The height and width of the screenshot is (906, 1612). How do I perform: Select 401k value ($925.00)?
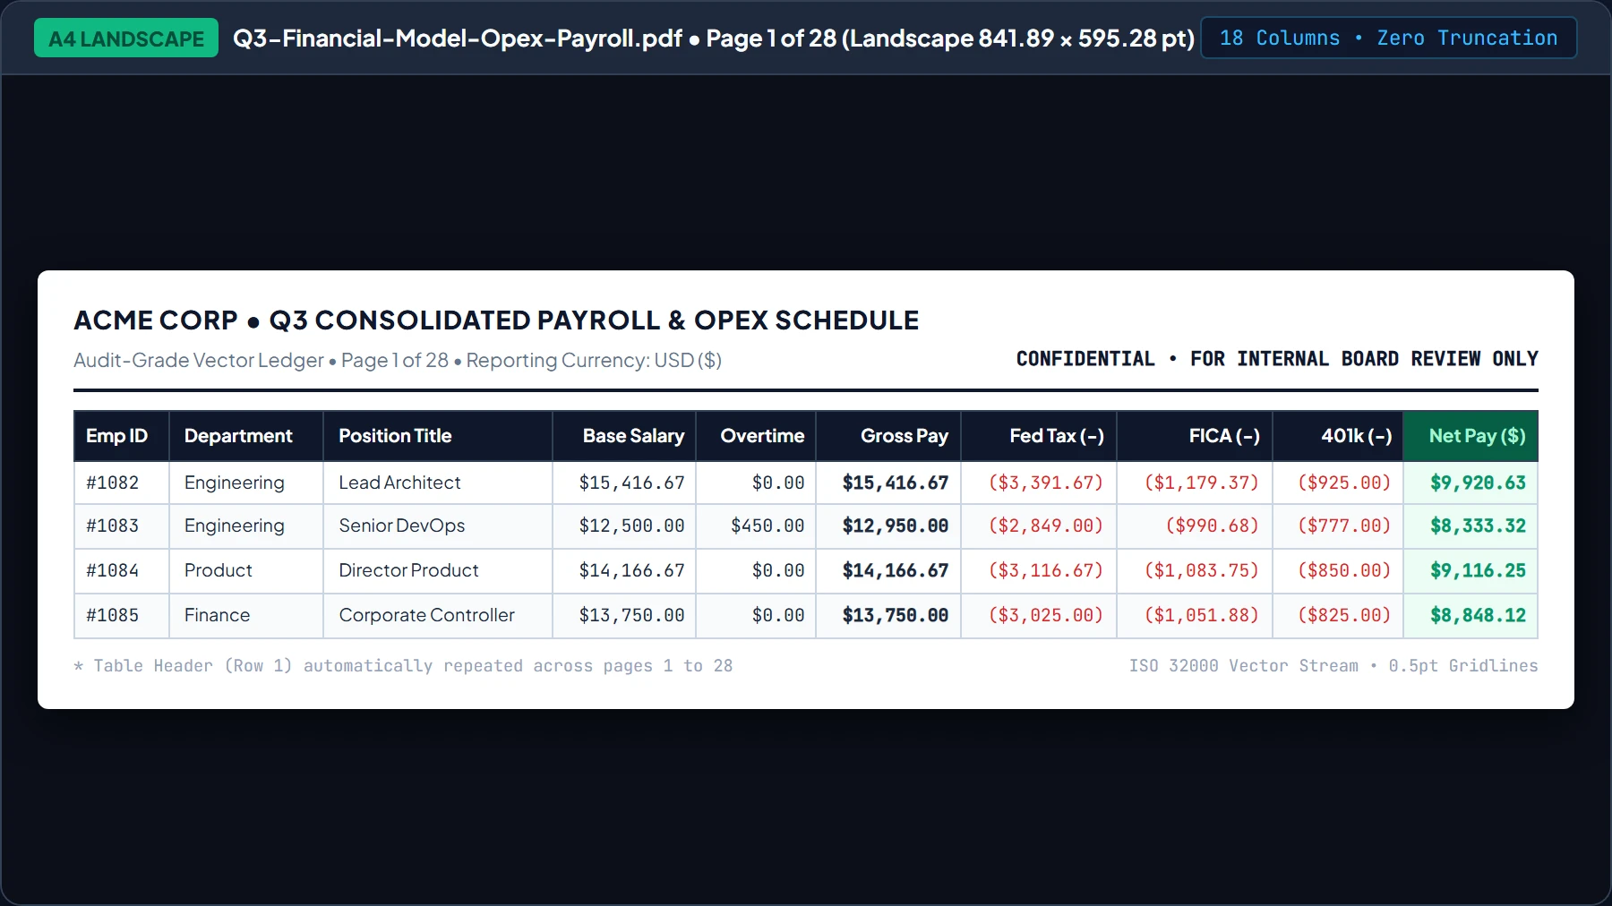click(1338, 483)
